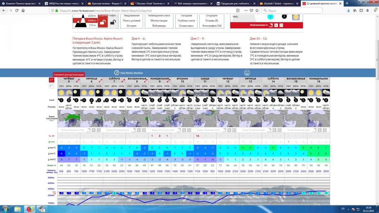Expand the пятница 6 detailed forecast
This screenshot has width=379, height=213.
[x=100, y=80]
